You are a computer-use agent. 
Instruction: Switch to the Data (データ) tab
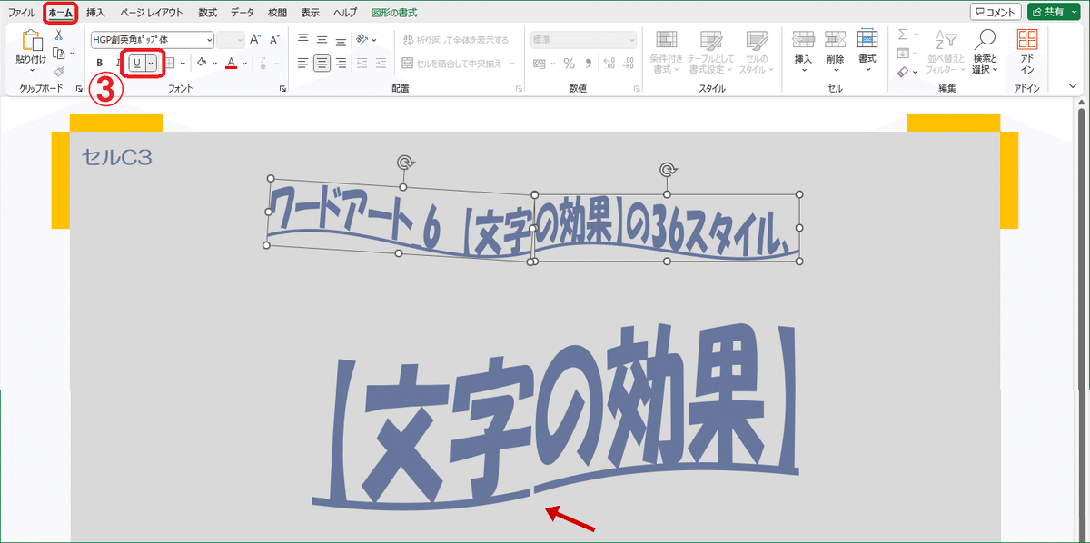pyautogui.click(x=243, y=13)
